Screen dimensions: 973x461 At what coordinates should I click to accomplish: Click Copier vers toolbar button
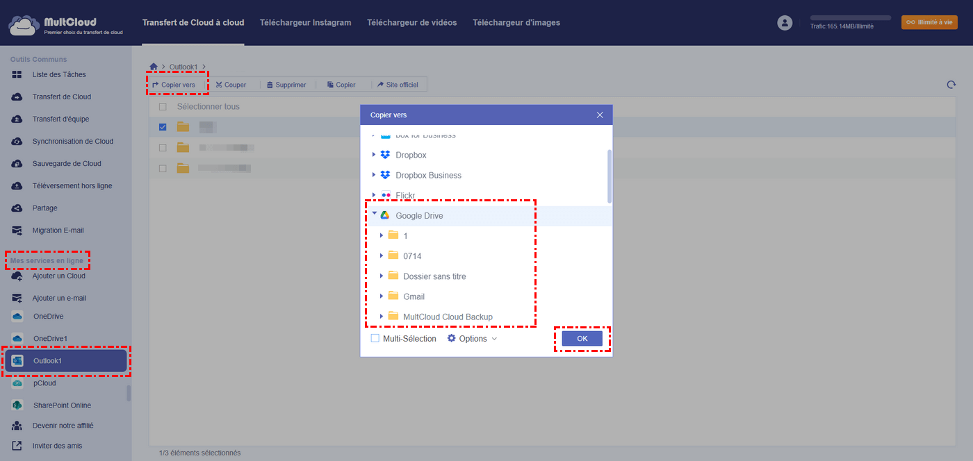point(174,85)
